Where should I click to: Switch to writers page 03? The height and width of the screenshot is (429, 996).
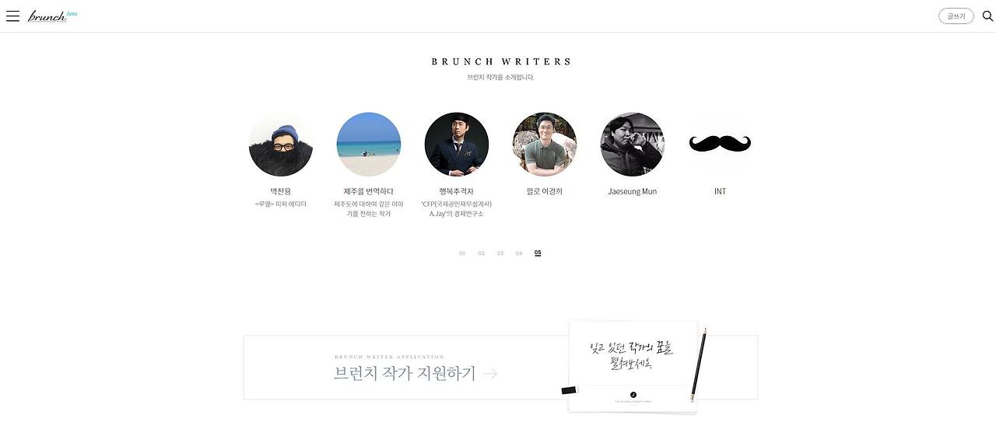(500, 253)
